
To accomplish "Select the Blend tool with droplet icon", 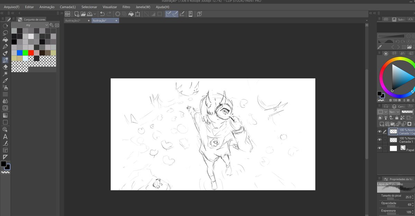I will (x=5, y=101).
